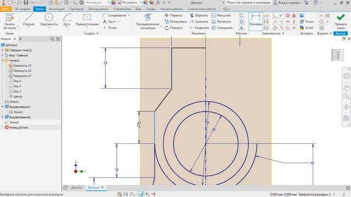The image size is (351, 197).
Task: Switch to the Деталь1 document tab
Action: tap(77, 187)
